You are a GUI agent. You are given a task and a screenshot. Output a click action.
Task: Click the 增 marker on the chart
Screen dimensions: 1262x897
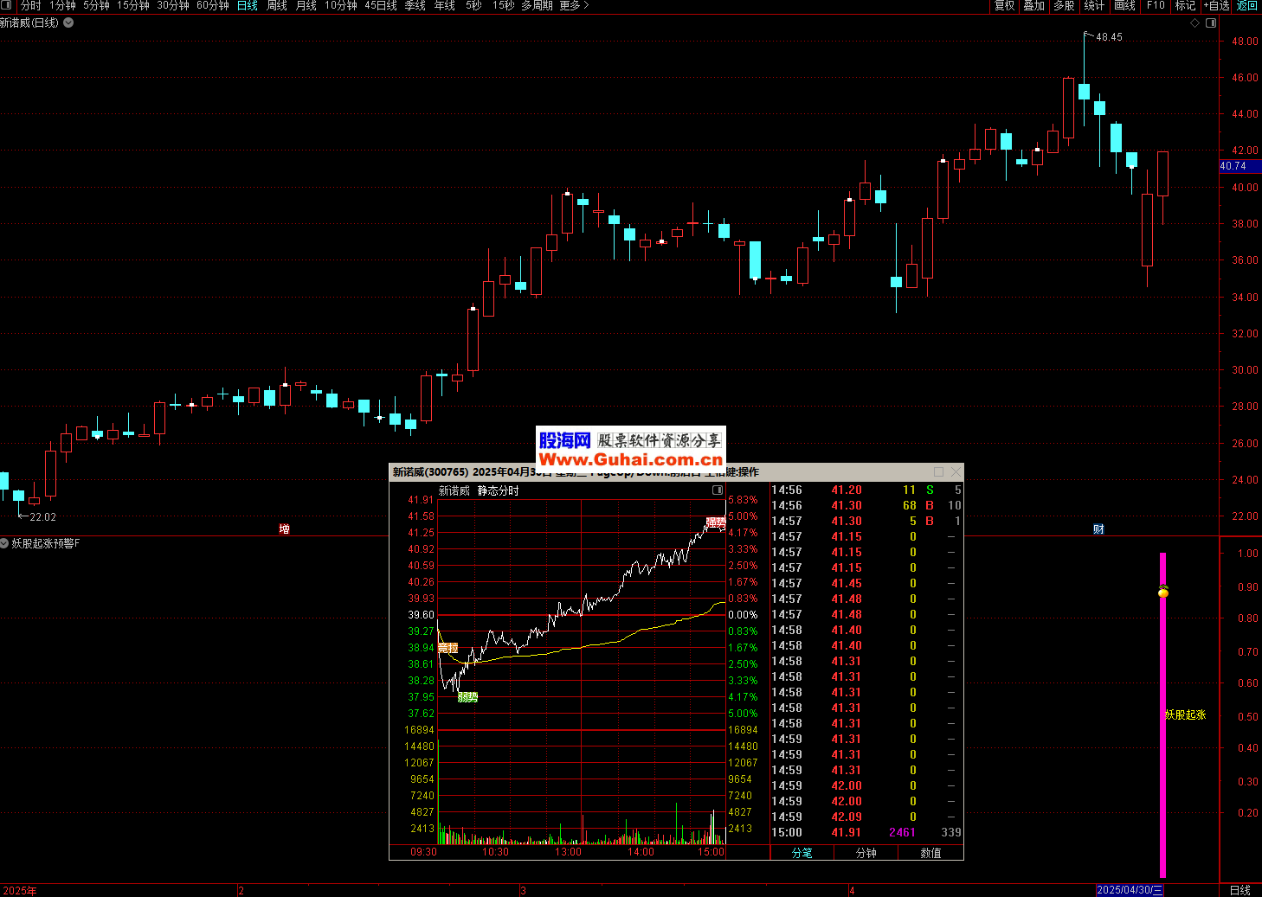click(284, 529)
